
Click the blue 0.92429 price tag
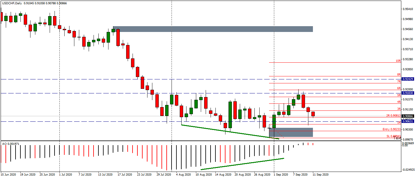point(409,79)
